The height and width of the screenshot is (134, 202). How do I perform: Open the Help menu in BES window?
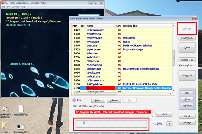point(23,7)
